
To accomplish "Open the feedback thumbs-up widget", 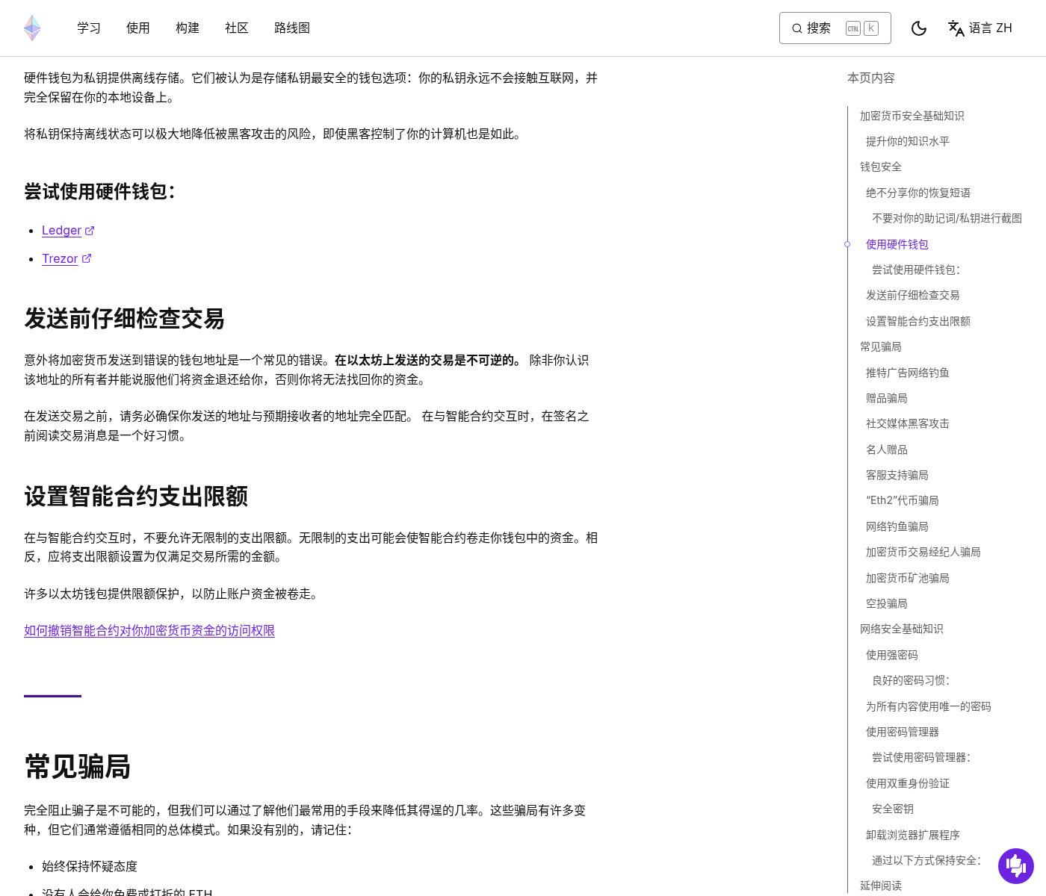I will pyautogui.click(x=1016, y=866).
